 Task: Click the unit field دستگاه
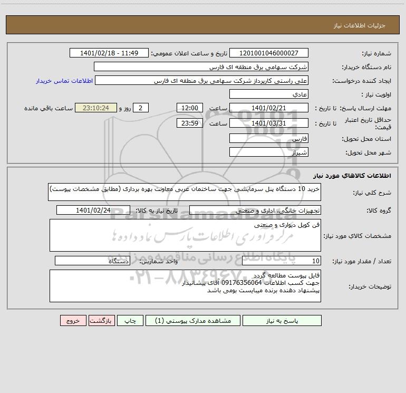click(92, 261)
